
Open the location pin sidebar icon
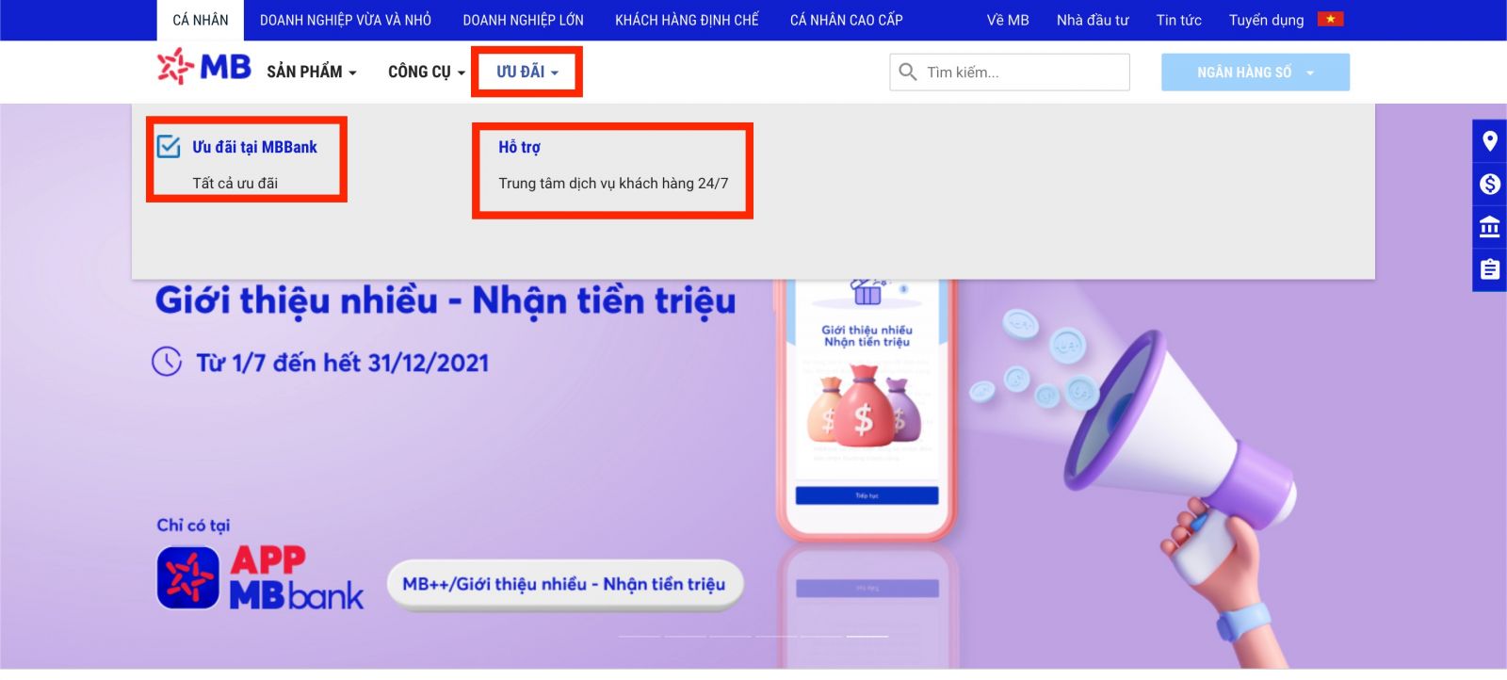click(x=1489, y=141)
